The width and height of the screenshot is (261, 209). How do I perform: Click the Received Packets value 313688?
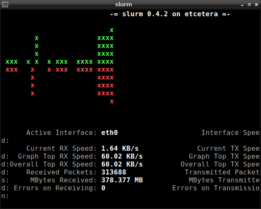pyautogui.click(x=114, y=172)
